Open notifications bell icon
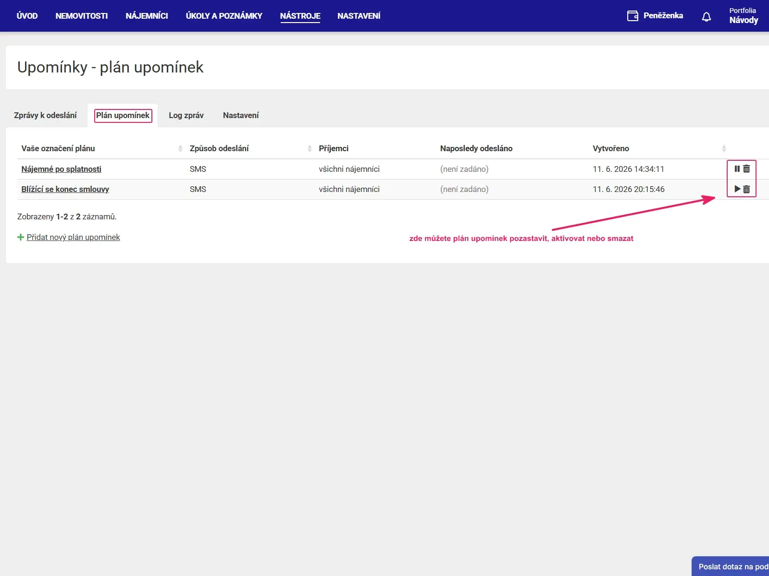Viewport: 769px width, 576px height. pyautogui.click(x=707, y=17)
